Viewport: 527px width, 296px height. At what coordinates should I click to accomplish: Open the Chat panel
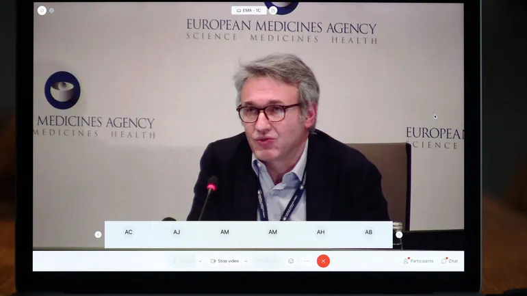click(x=449, y=261)
